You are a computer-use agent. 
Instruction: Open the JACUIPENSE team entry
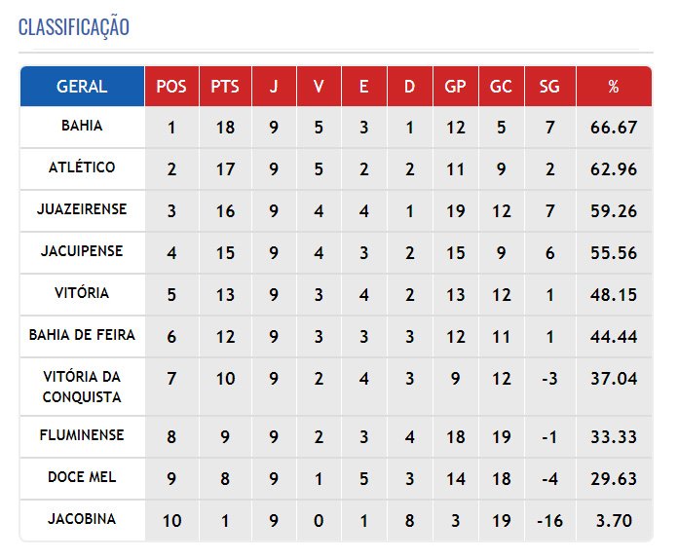coord(82,251)
